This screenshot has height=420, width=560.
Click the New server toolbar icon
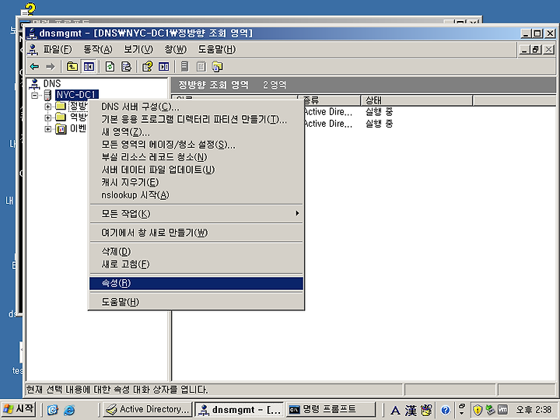(184, 66)
